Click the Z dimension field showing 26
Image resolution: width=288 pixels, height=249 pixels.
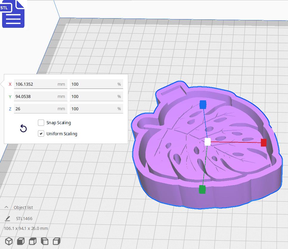(x=41, y=109)
